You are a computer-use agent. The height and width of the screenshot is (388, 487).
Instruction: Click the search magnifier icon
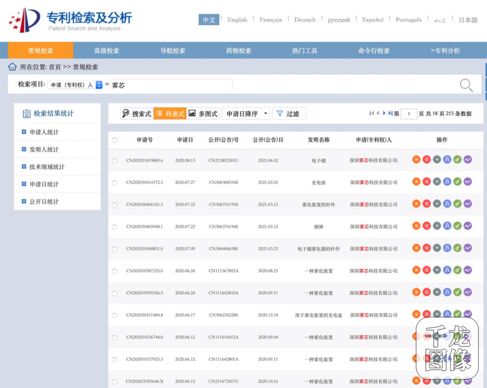click(466, 85)
